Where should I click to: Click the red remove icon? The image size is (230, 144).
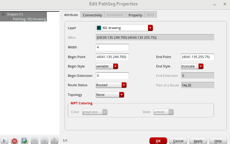pos(14,141)
